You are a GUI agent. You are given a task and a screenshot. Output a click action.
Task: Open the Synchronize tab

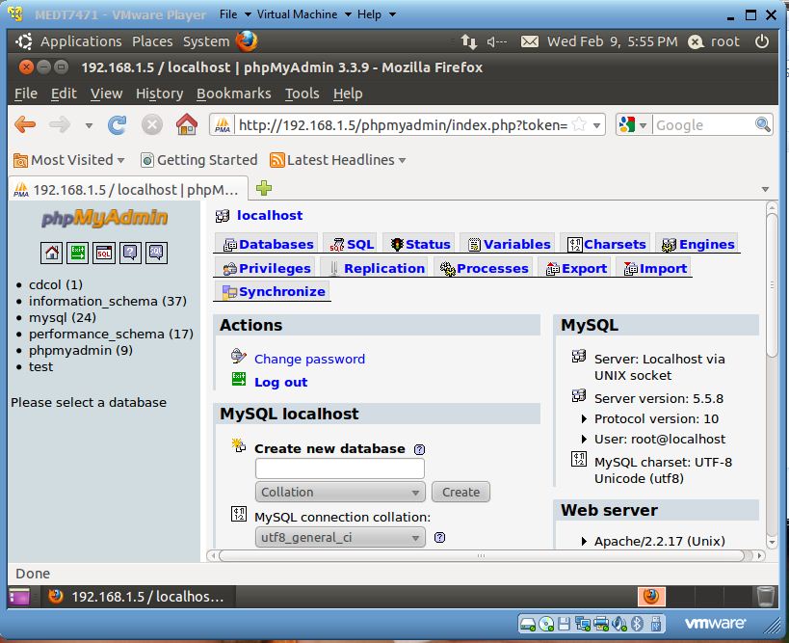pos(274,291)
